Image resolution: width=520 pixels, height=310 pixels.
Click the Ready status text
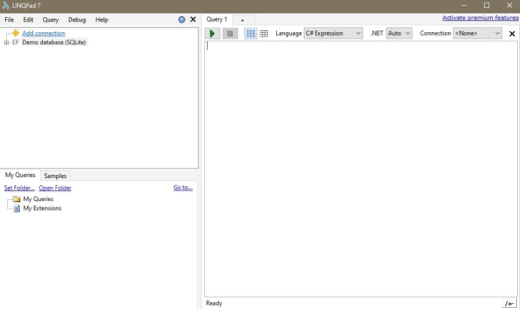pyautogui.click(x=214, y=303)
